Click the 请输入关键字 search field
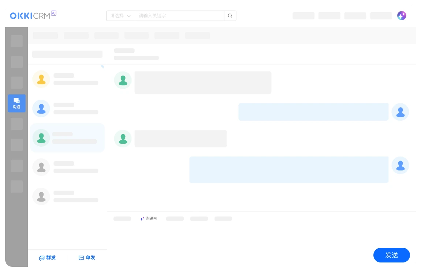The width and height of the screenshot is (421, 272). (179, 16)
